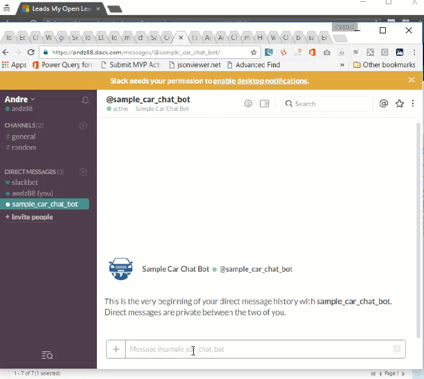The height and width of the screenshot is (379, 424).
Task: Start new direct message with plus icon
Action: (84, 172)
